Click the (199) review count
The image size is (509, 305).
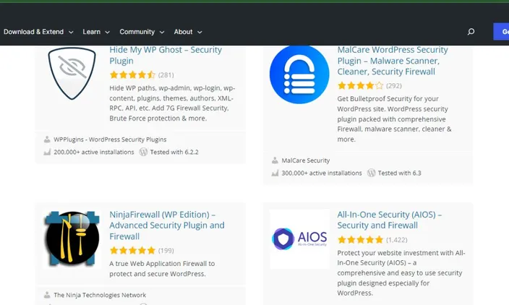click(x=166, y=251)
